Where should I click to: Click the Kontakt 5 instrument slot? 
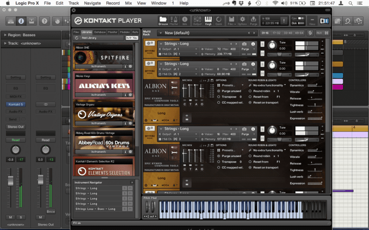(x=16, y=104)
